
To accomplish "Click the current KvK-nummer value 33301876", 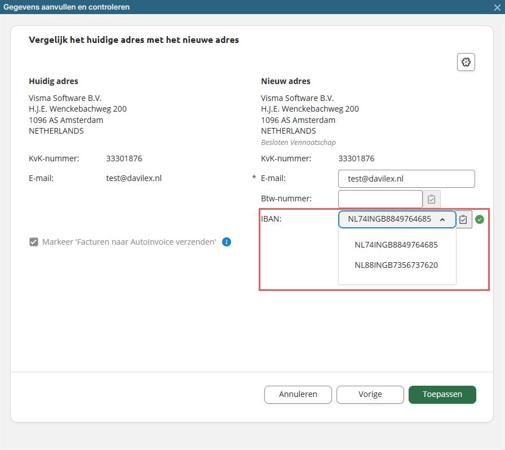I will pos(124,158).
